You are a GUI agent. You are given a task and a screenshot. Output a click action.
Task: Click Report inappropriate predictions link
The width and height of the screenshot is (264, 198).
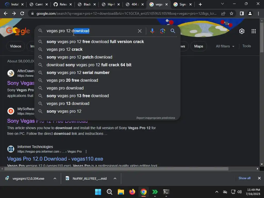155,118
